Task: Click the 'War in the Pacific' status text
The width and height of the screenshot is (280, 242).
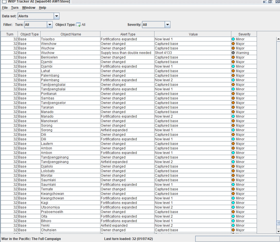Action: coord(31,239)
